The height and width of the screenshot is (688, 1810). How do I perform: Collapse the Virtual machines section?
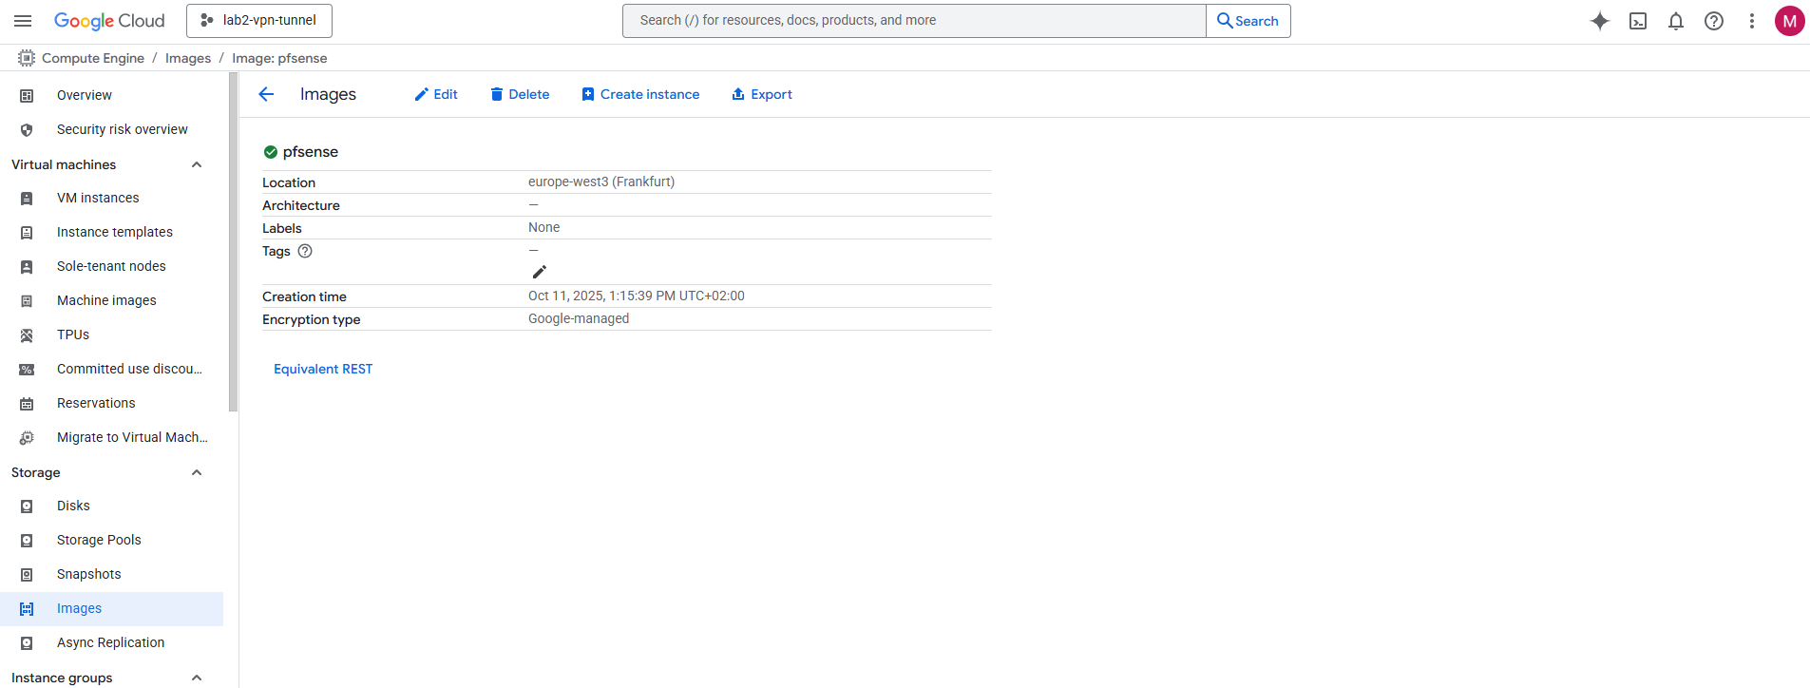[x=197, y=164]
